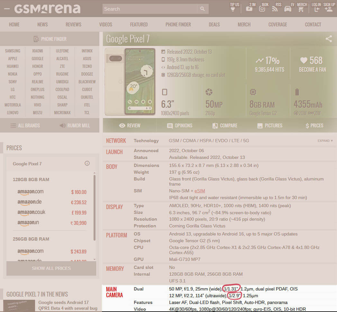This screenshot has height=312, width=337.
Task: Click the Log in icon
Action: (x=317, y=9)
